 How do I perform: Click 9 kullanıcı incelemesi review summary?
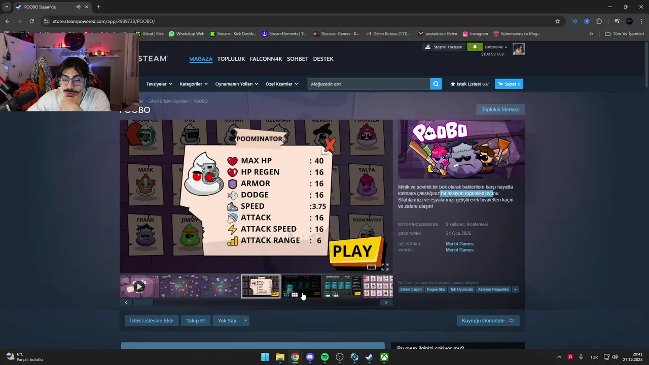[x=466, y=224]
